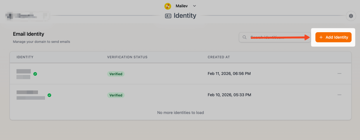This screenshot has width=360, height=140.
Task: Focus the Search identities input field
Action: (x=271, y=37)
